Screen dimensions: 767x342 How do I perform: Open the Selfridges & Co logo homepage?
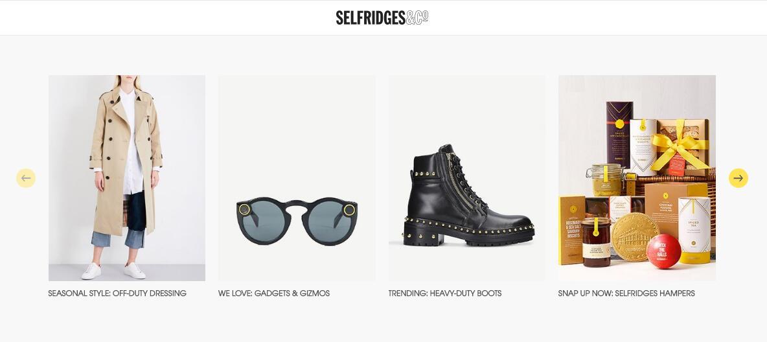coord(382,17)
